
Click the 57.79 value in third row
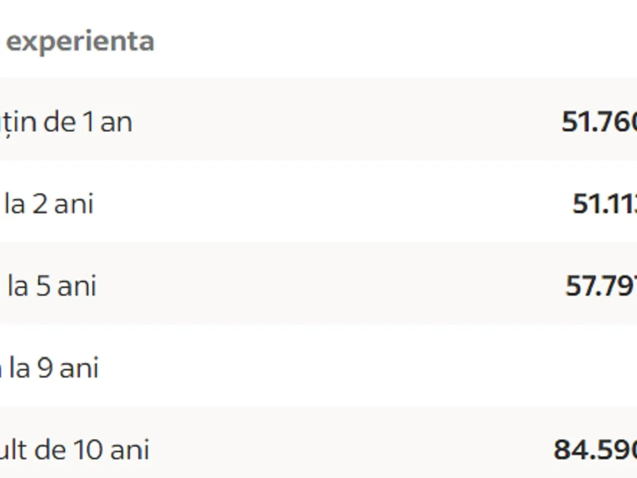click(601, 286)
